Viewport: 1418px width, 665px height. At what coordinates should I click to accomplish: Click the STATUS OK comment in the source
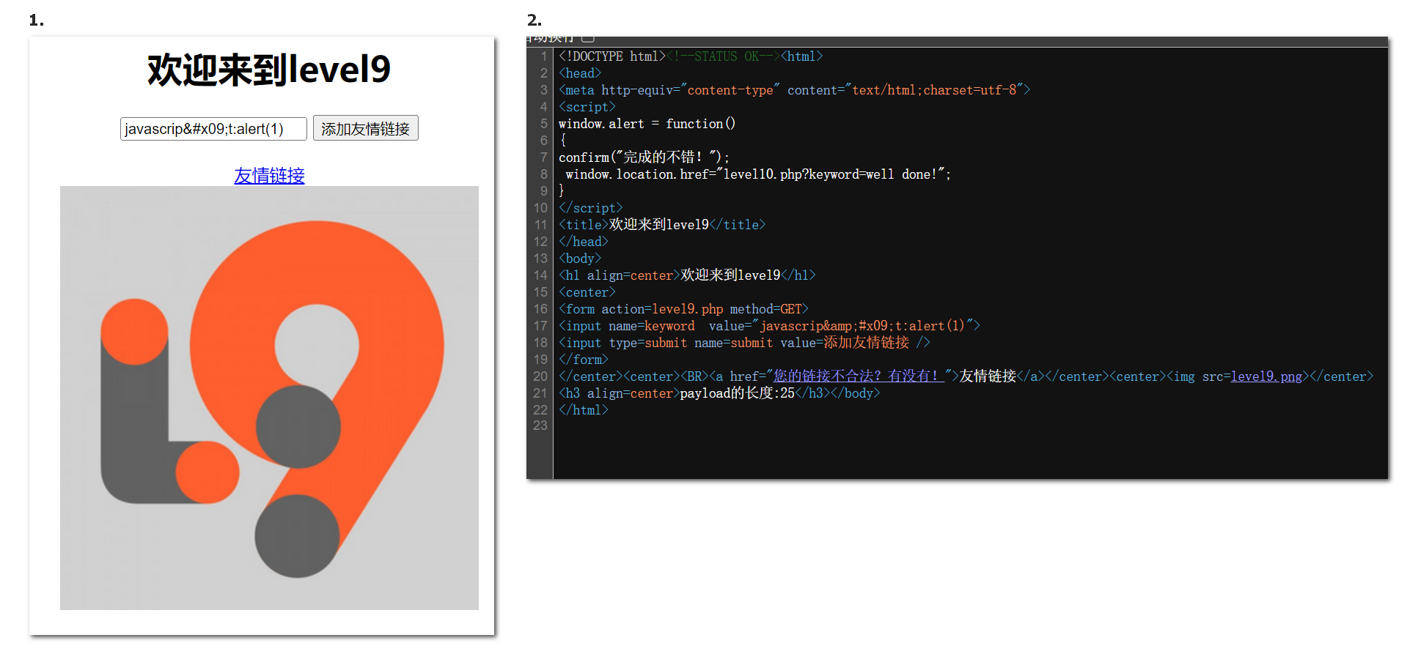point(716,56)
